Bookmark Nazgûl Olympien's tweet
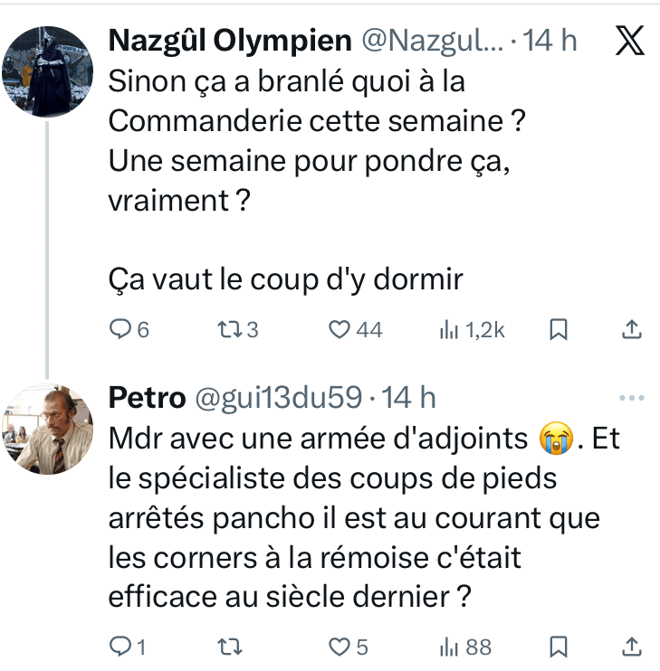Screen dimensions: 660x671 pyautogui.click(x=560, y=330)
